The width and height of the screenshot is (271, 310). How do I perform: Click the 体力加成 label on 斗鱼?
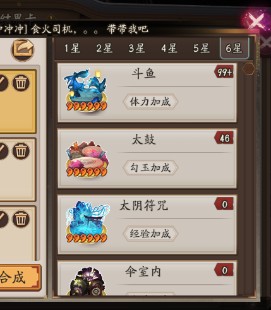coord(150,102)
